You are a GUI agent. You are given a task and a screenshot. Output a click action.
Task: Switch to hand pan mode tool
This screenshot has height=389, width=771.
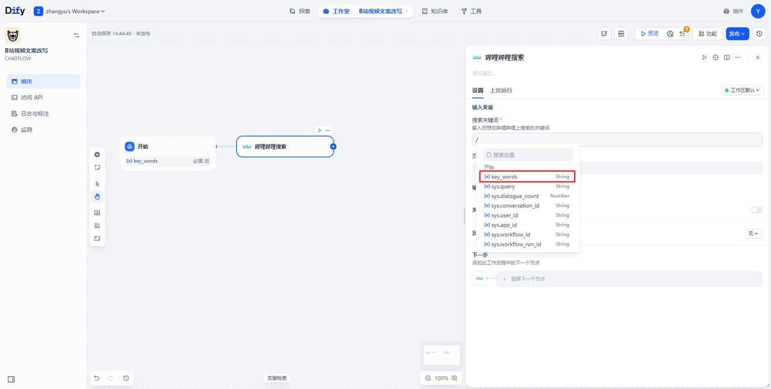[x=97, y=197]
